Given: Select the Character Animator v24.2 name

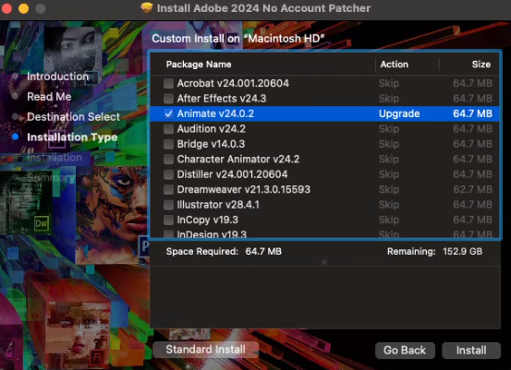Looking at the screenshot, I should point(237,159).
